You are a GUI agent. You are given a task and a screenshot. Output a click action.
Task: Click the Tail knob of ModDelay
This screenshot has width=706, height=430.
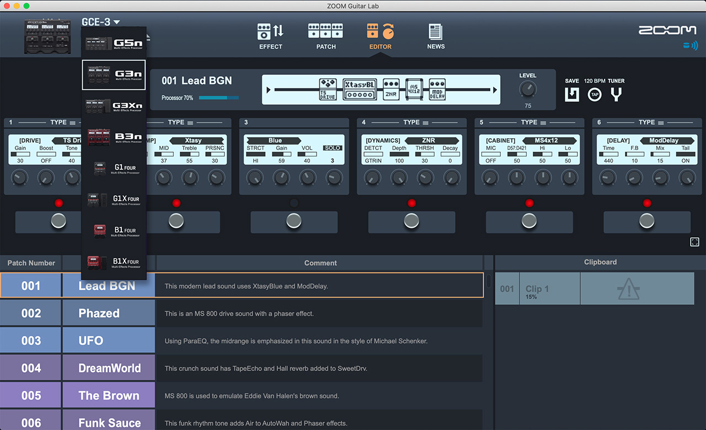[687, 178]
